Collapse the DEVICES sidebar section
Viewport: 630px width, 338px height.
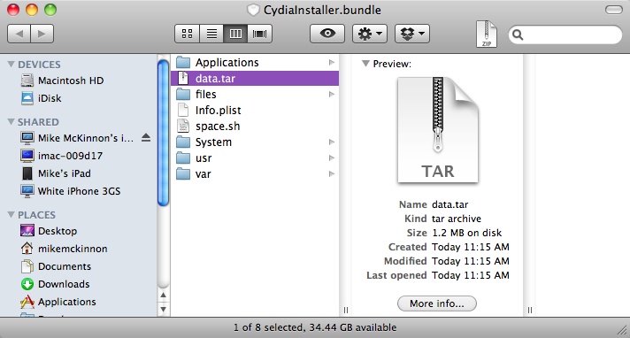11,65
